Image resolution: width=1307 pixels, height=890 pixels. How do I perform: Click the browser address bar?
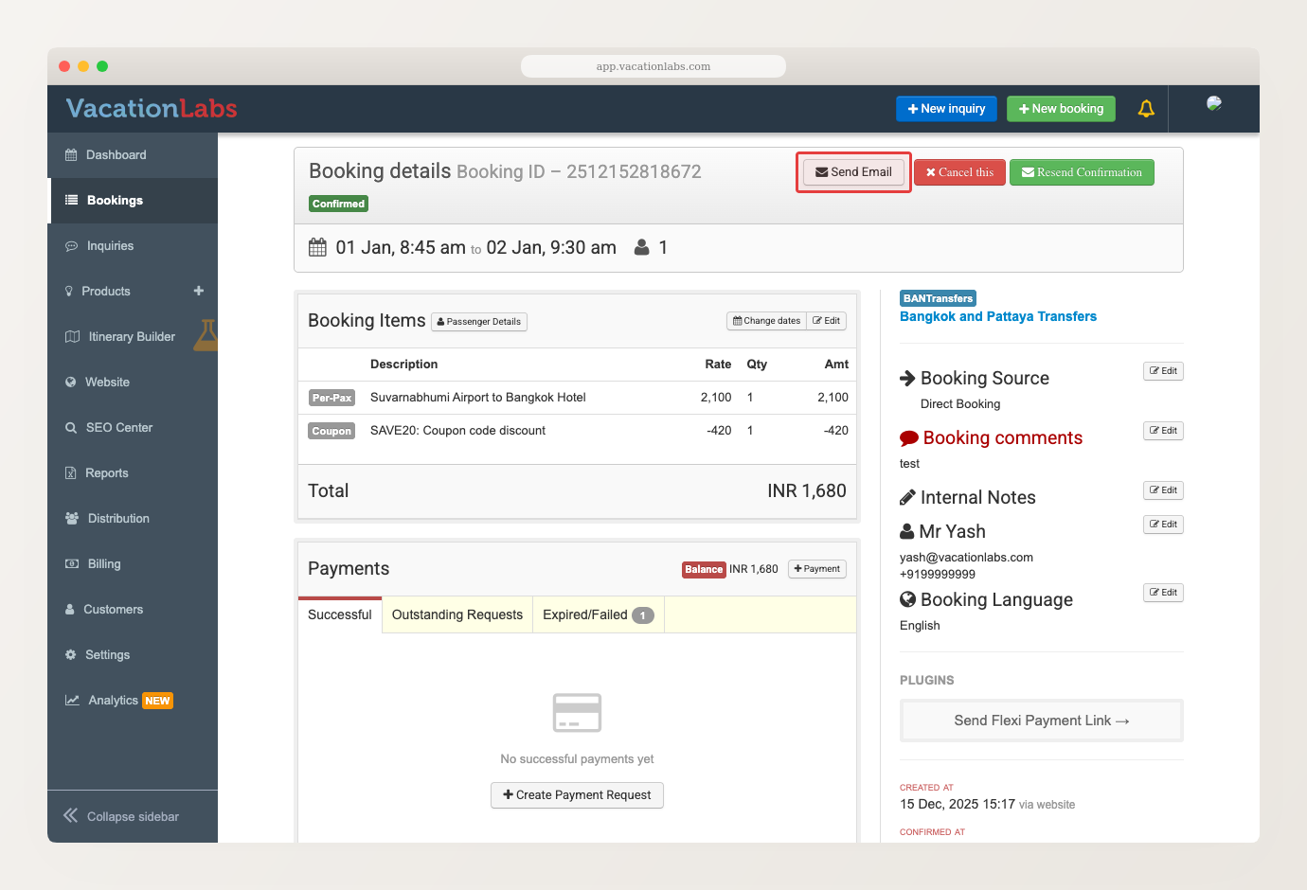click(653, 66)
